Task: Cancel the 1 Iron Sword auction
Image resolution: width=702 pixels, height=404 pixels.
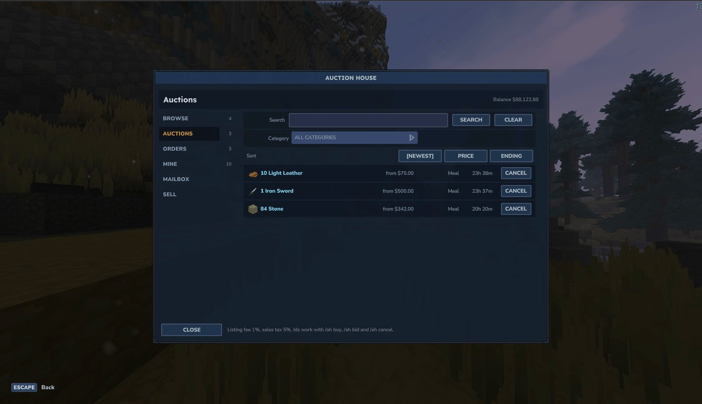Action: pos(516,191)
